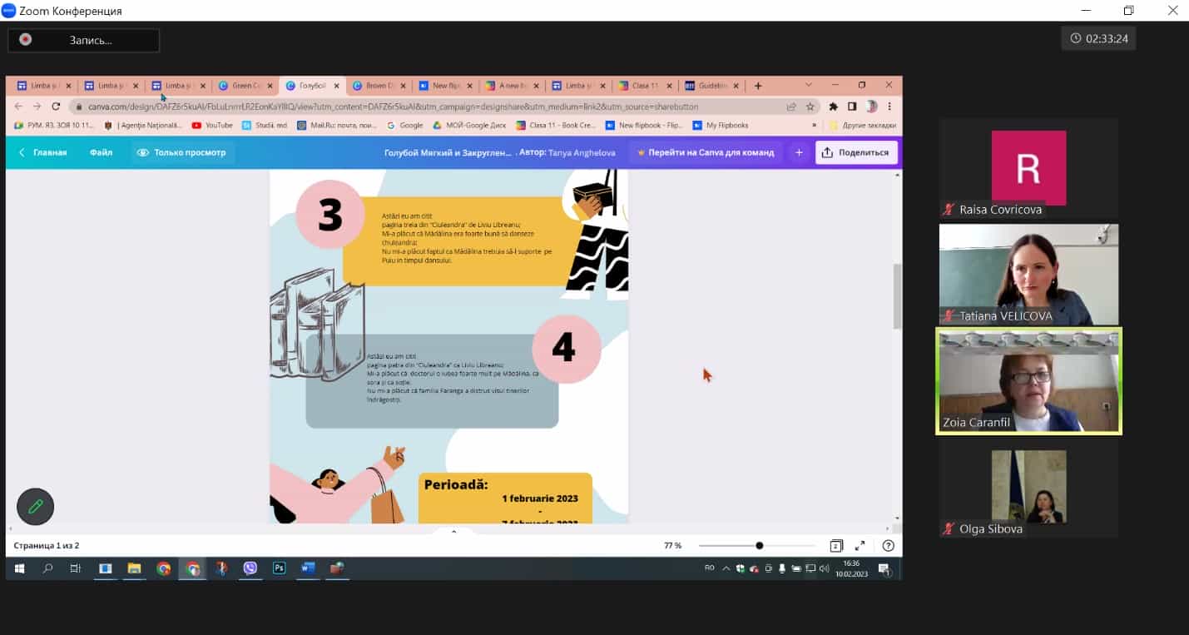Click the browser reload icon

pos(56,107)
